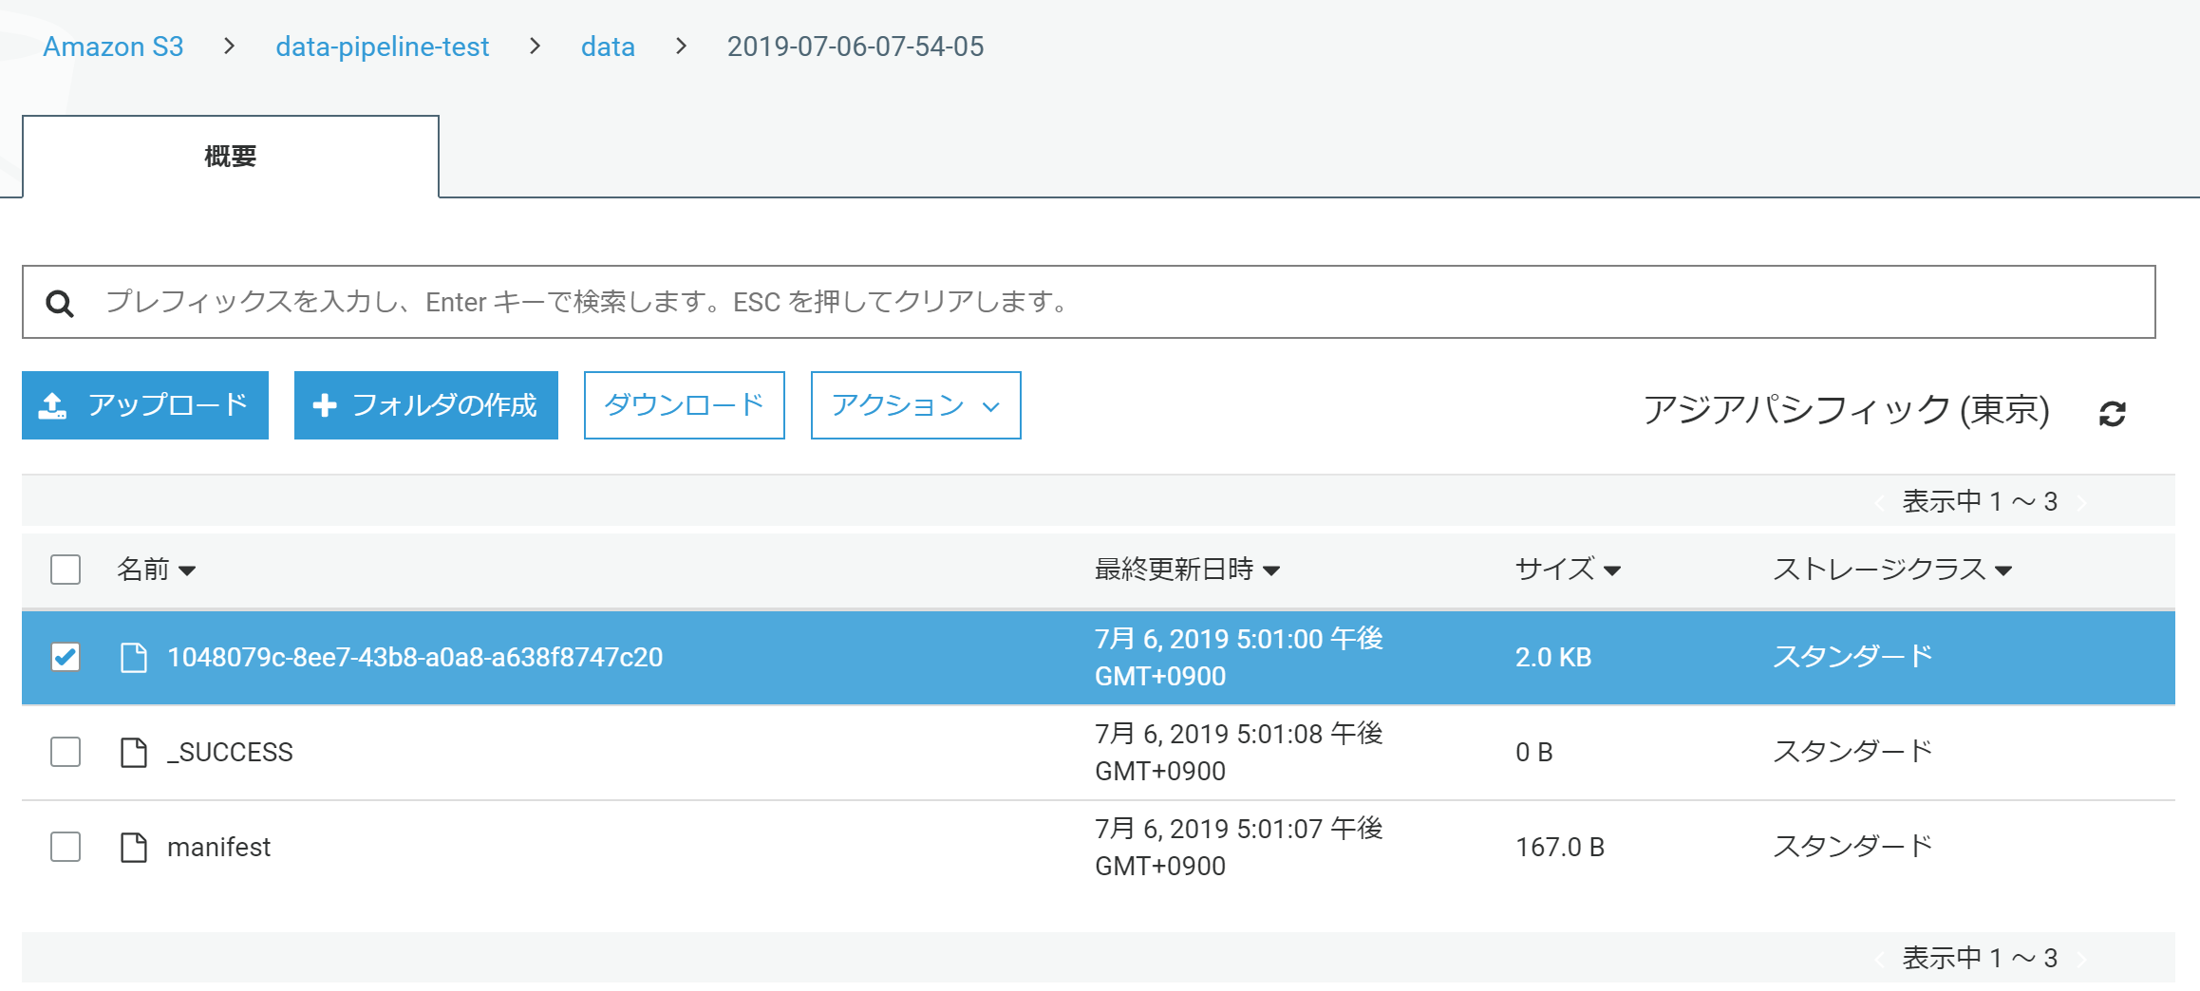Sort by 名前 column arrow
This screenshot has height=991, width=2200.
187,570
